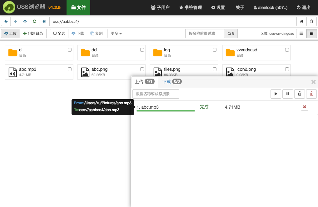Viewport: 318px width, 207px height.
Task: Open the 更多 dropdown menu
Action: [x=116, y=33]
